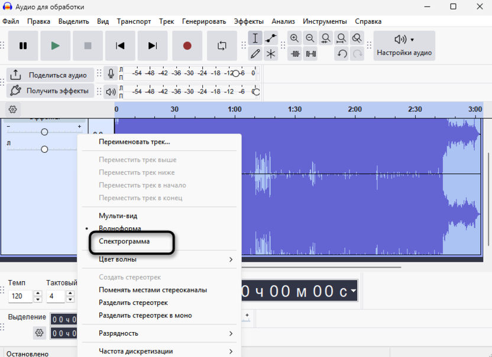Viewport: 492px width, 357px height.
Task: Open the Настройки аудио dropdown
Action: (x=404, y=46)
